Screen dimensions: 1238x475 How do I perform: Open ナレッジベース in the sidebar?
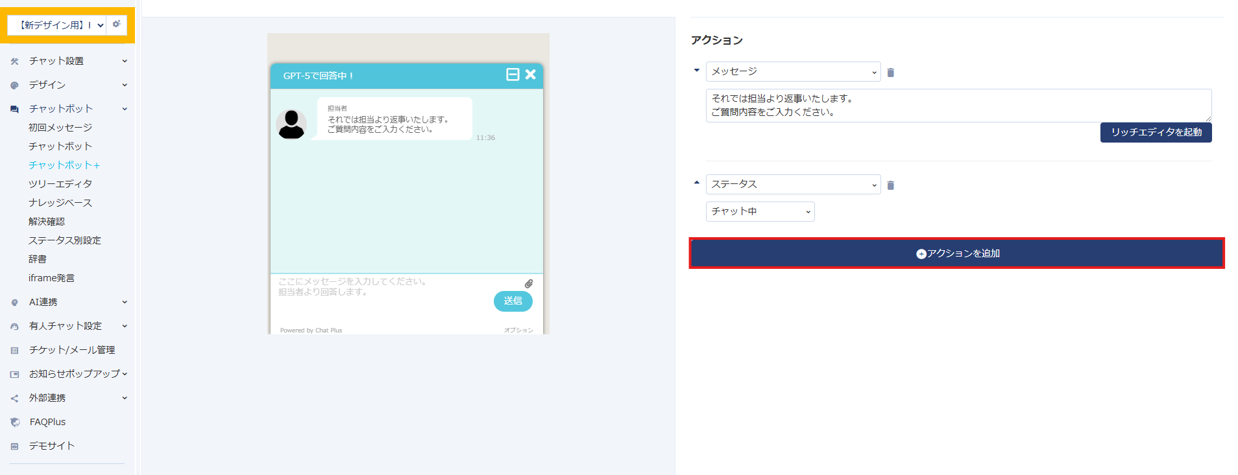point(60,203)
